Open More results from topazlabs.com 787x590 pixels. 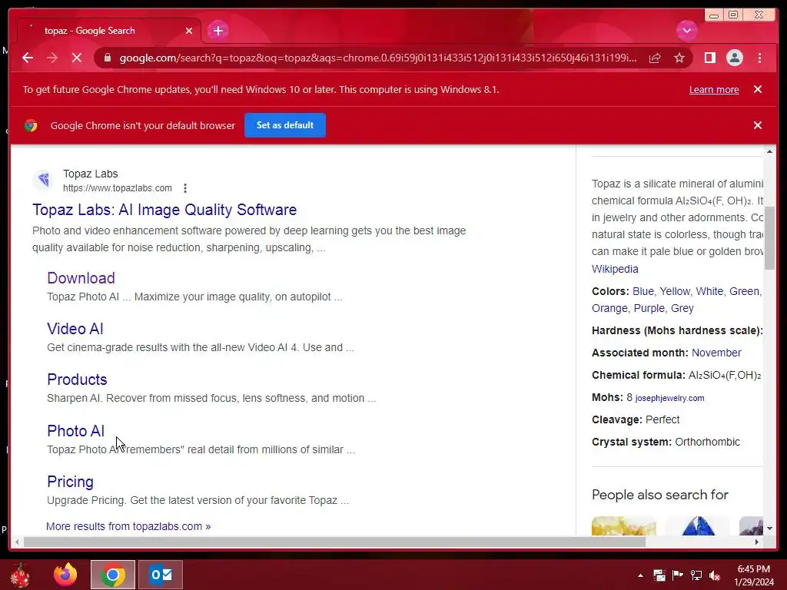(128, 526)
